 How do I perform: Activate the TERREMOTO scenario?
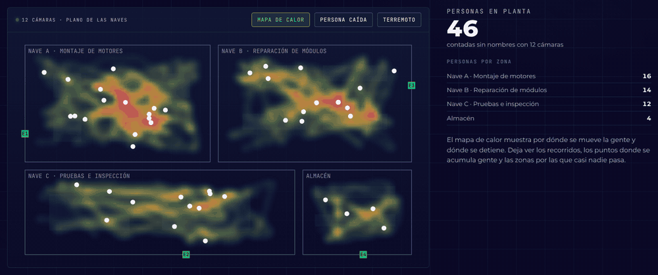click(x=399, y=20)
